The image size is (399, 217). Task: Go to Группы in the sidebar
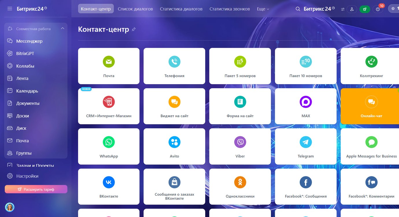tap(36, 153)
